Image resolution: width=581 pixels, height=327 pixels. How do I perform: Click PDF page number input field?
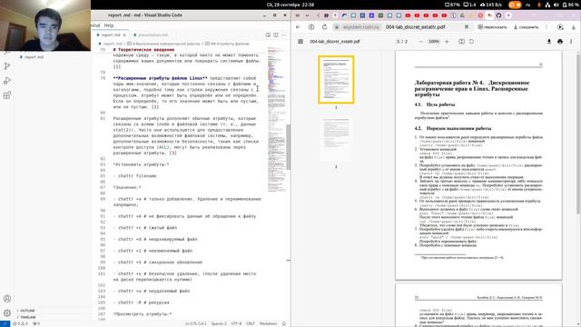tap(399, 42)
